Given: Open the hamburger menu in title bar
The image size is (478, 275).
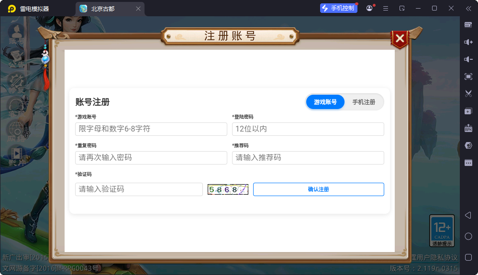Looking at the screenshot, I should [386, 8].
